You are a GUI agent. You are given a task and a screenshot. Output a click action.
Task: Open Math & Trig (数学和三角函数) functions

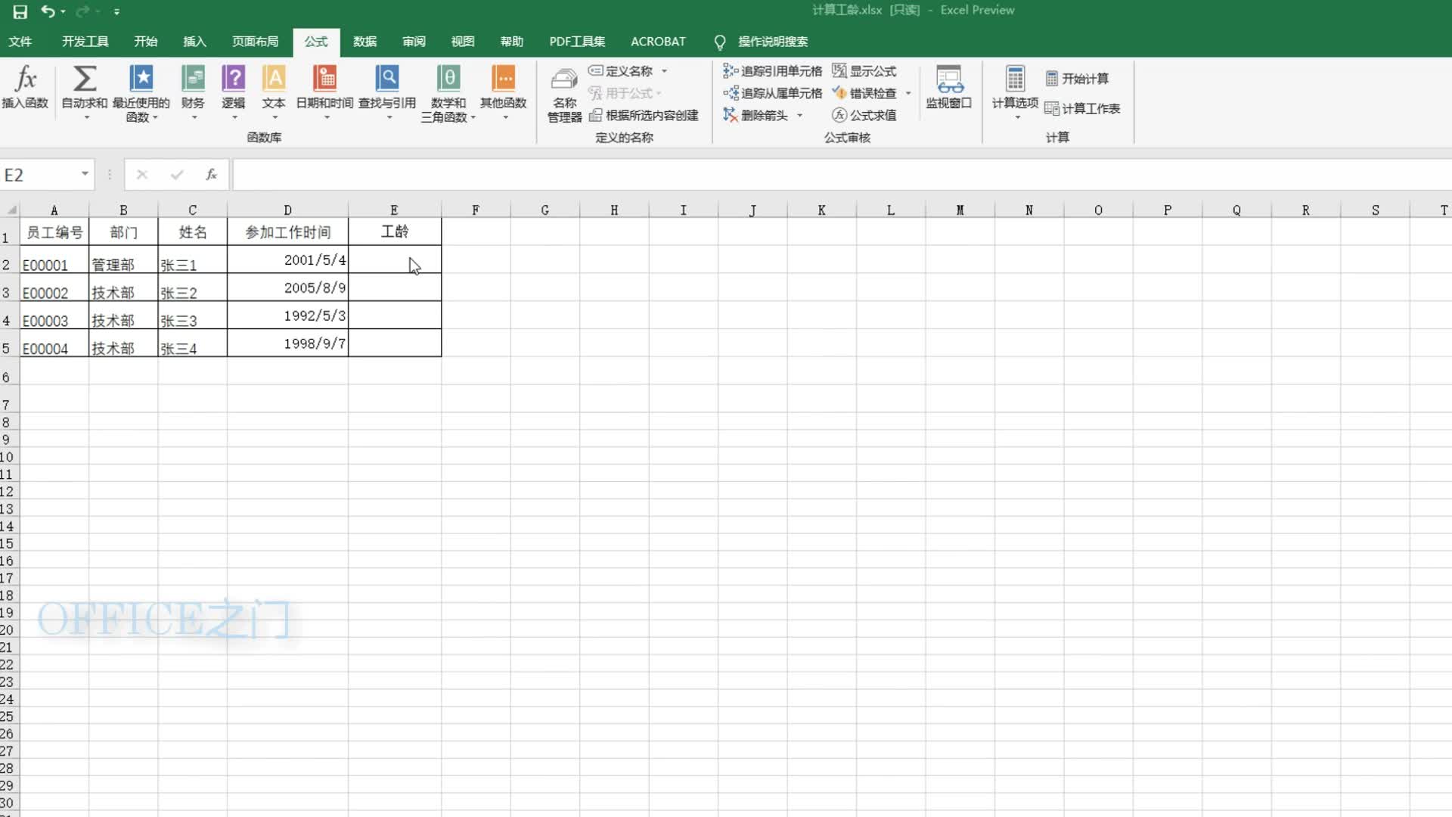click(448, 92)
